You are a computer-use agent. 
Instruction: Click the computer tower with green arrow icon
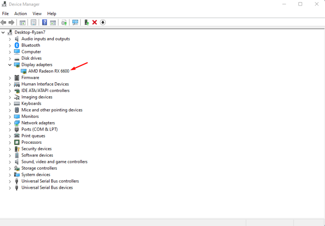click(x=87, y=22)
